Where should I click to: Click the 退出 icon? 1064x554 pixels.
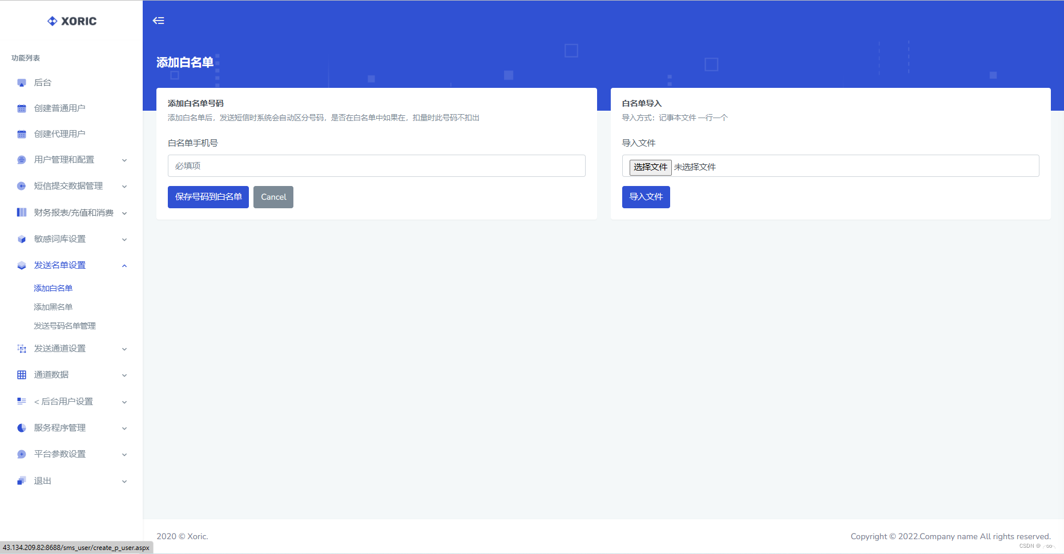22,481
